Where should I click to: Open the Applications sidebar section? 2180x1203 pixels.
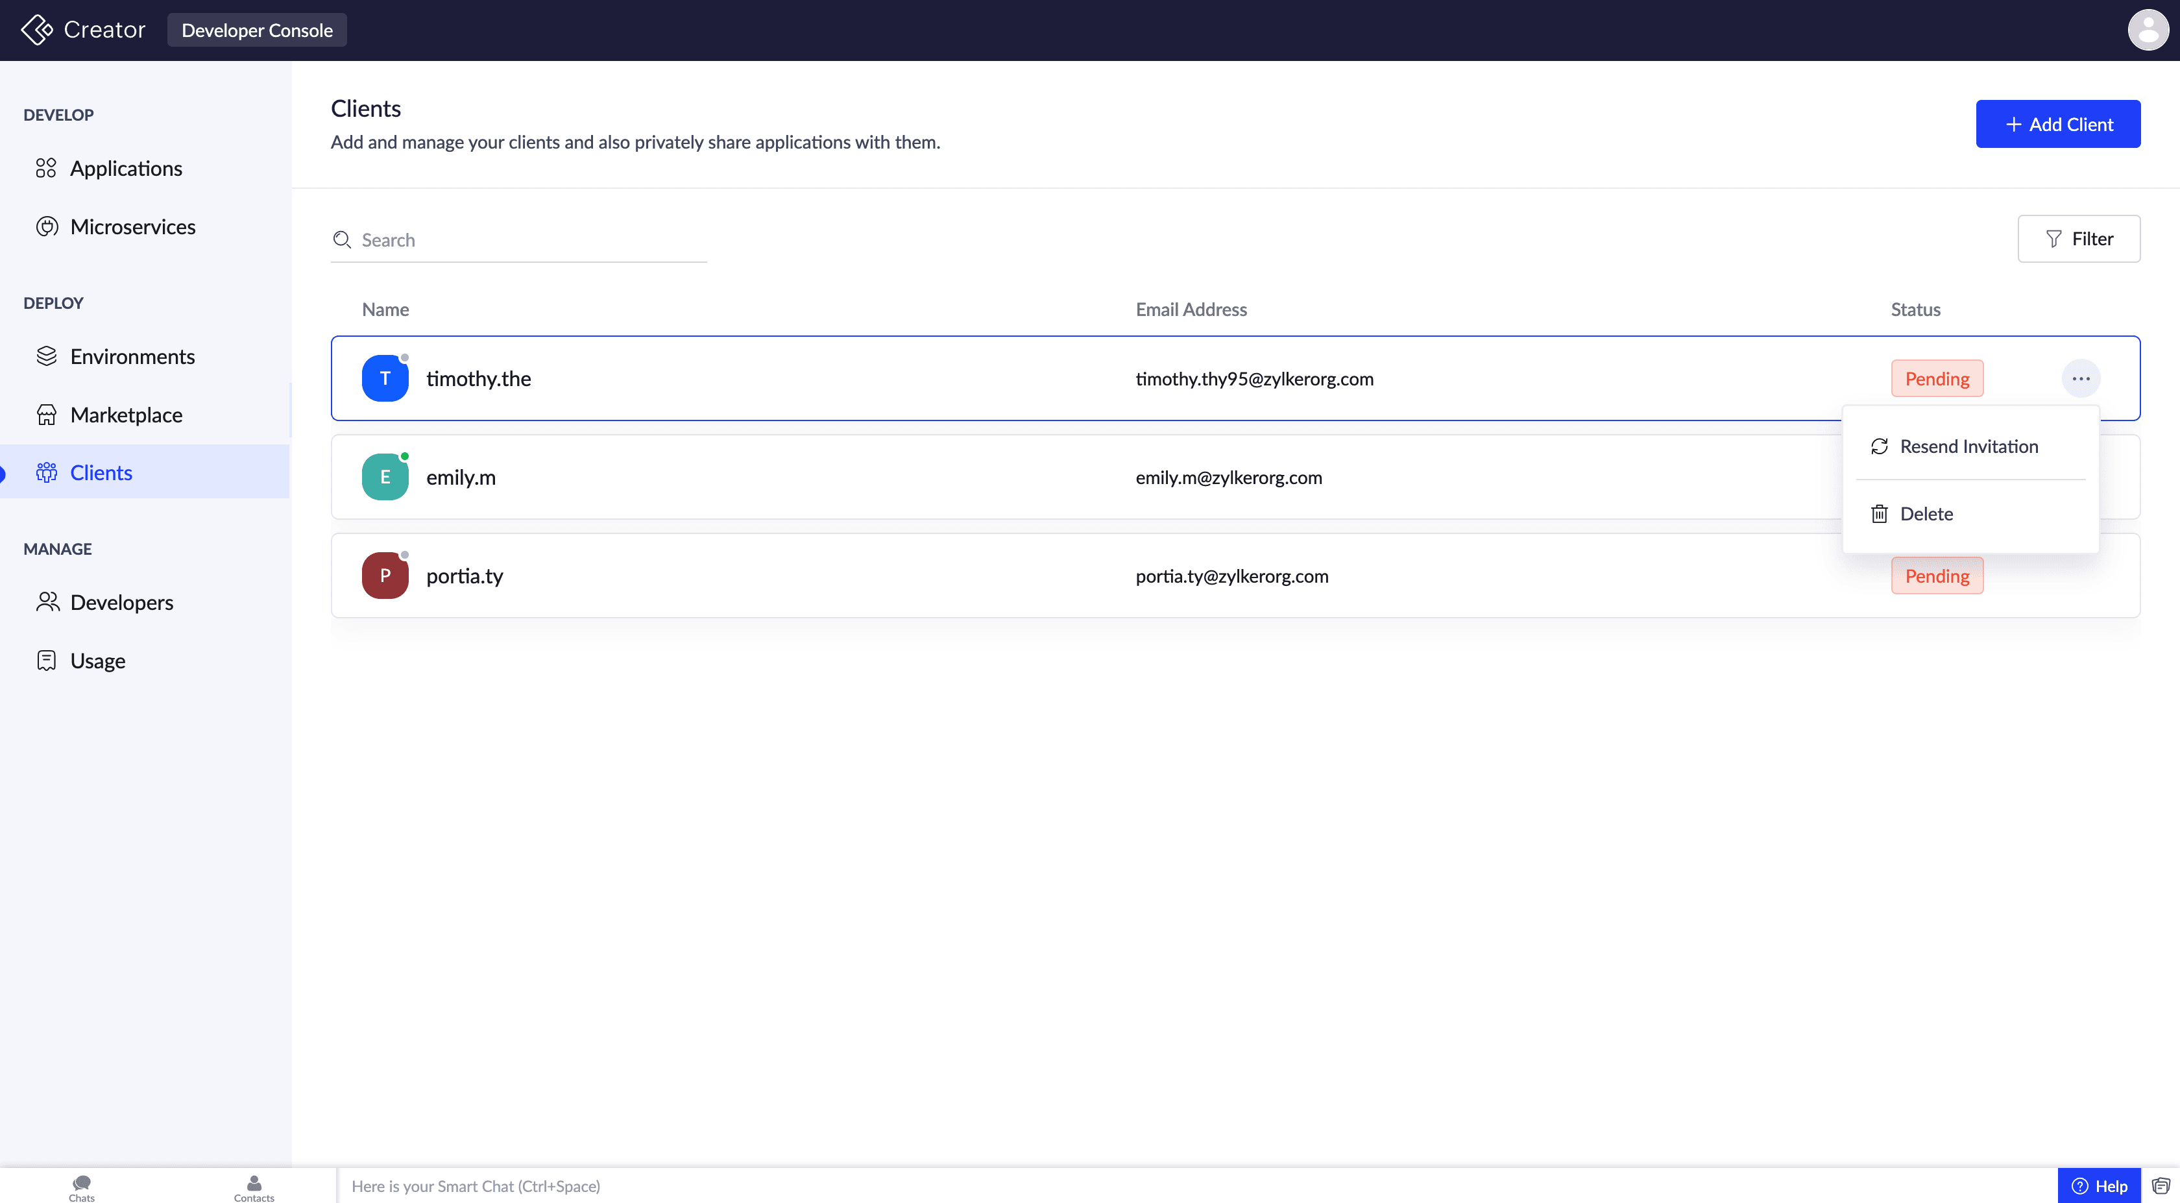[x=125, y=169]
